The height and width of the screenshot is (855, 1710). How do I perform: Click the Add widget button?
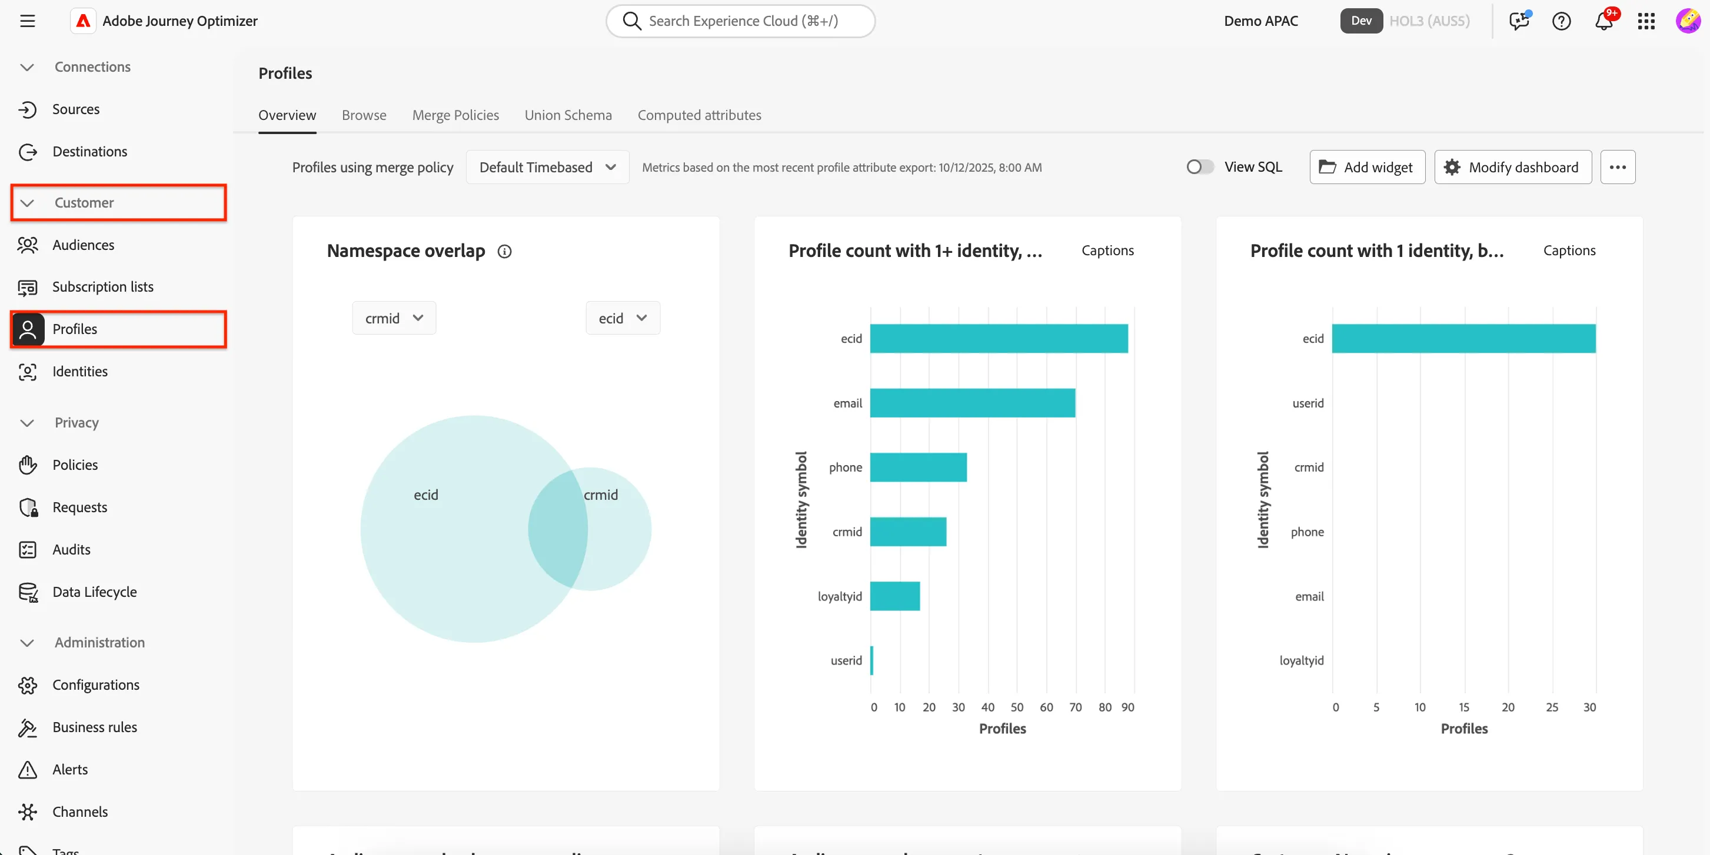[x=1367, y=167]
